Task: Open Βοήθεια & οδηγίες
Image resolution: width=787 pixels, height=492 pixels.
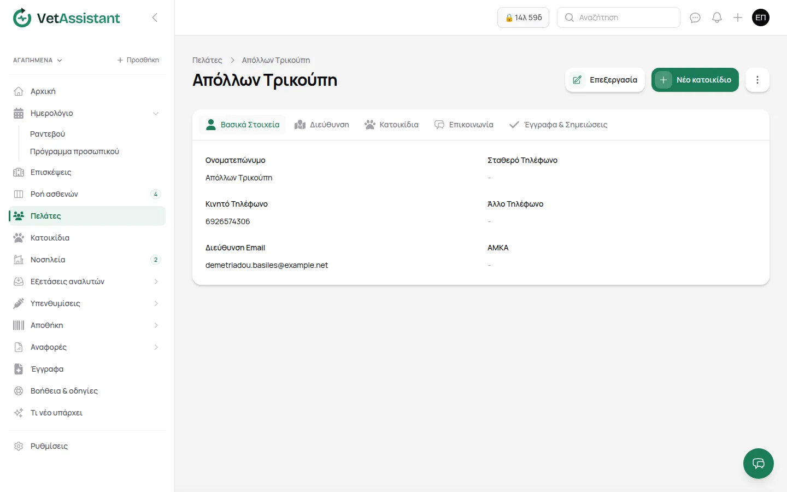Action: (x=87, y=391)
